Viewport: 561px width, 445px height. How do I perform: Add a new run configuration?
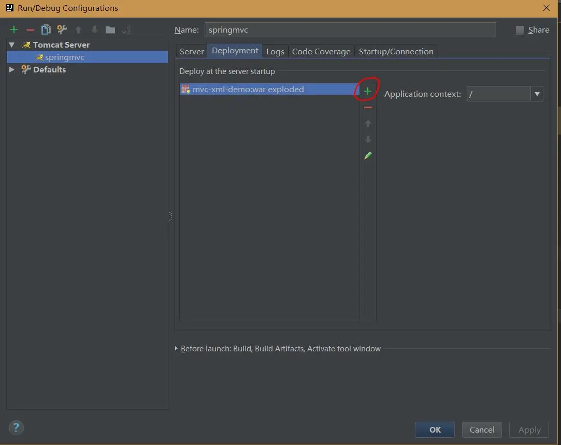coord(14,29)
